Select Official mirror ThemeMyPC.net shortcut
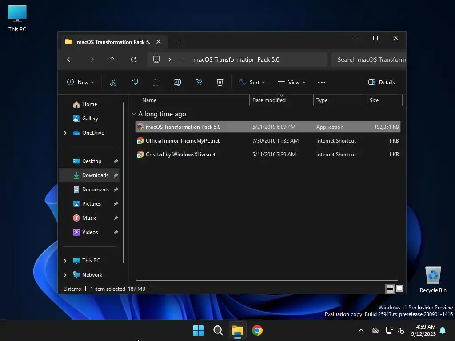Screen dimensions: 455x341 click(268, 141)
